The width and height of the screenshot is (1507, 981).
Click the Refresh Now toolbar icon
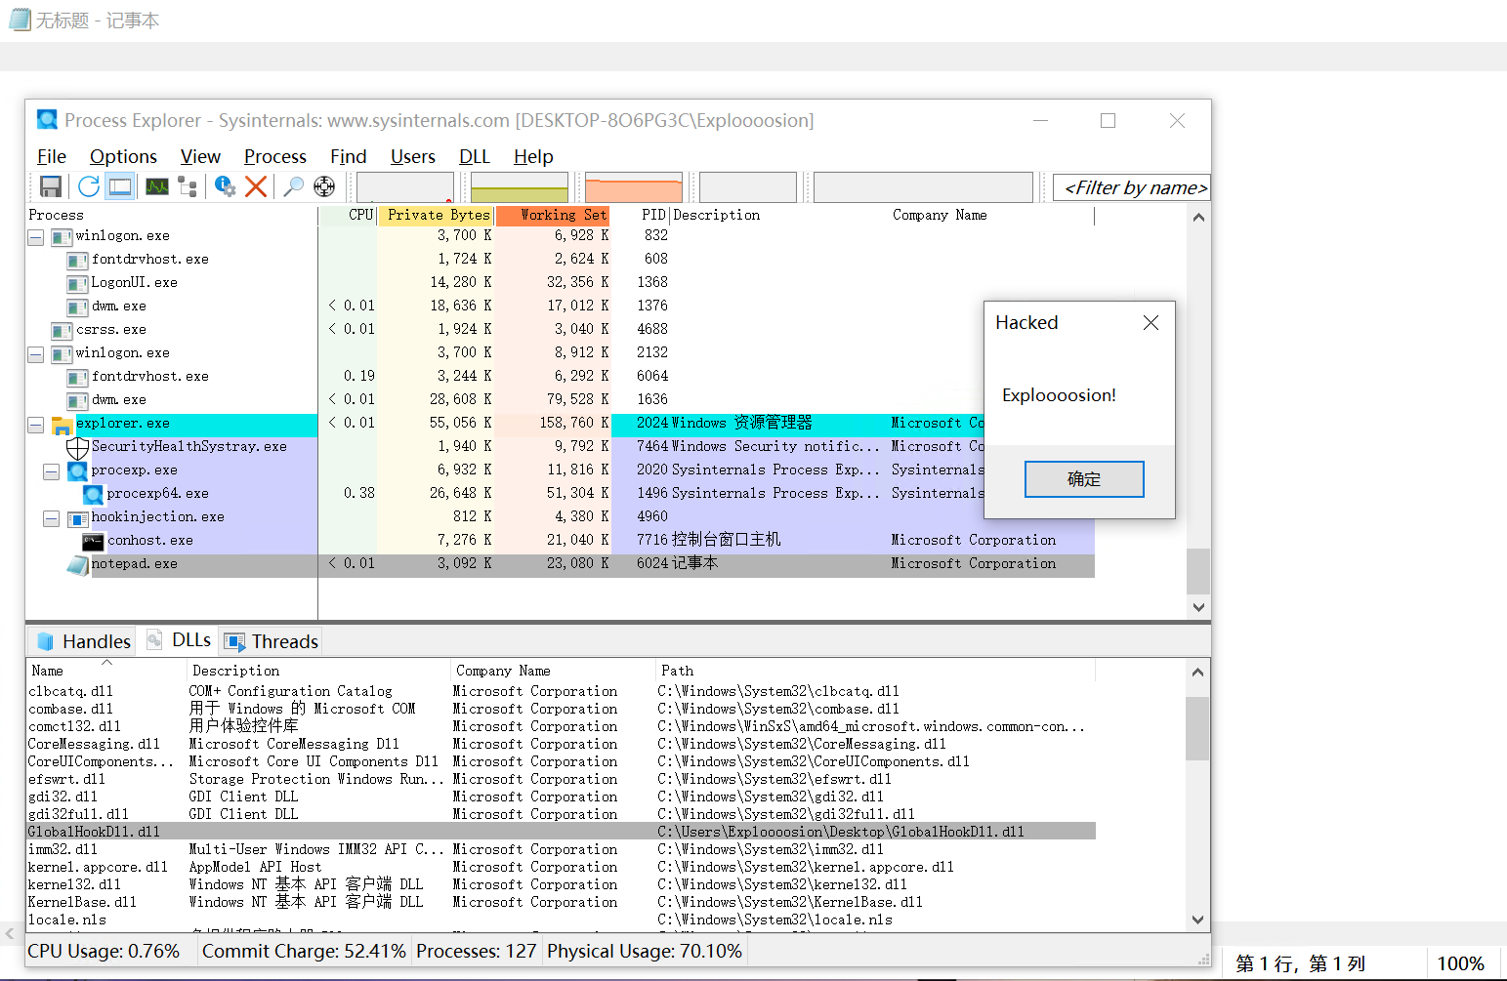pos(89,186)
